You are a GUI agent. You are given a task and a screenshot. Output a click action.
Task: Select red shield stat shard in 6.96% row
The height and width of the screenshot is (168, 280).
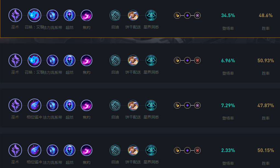[197, 61]
